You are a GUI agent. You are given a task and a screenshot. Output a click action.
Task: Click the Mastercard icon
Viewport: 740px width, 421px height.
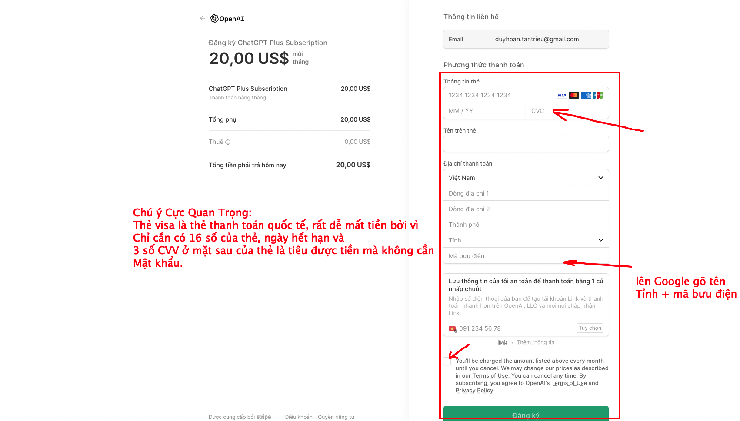574,95
